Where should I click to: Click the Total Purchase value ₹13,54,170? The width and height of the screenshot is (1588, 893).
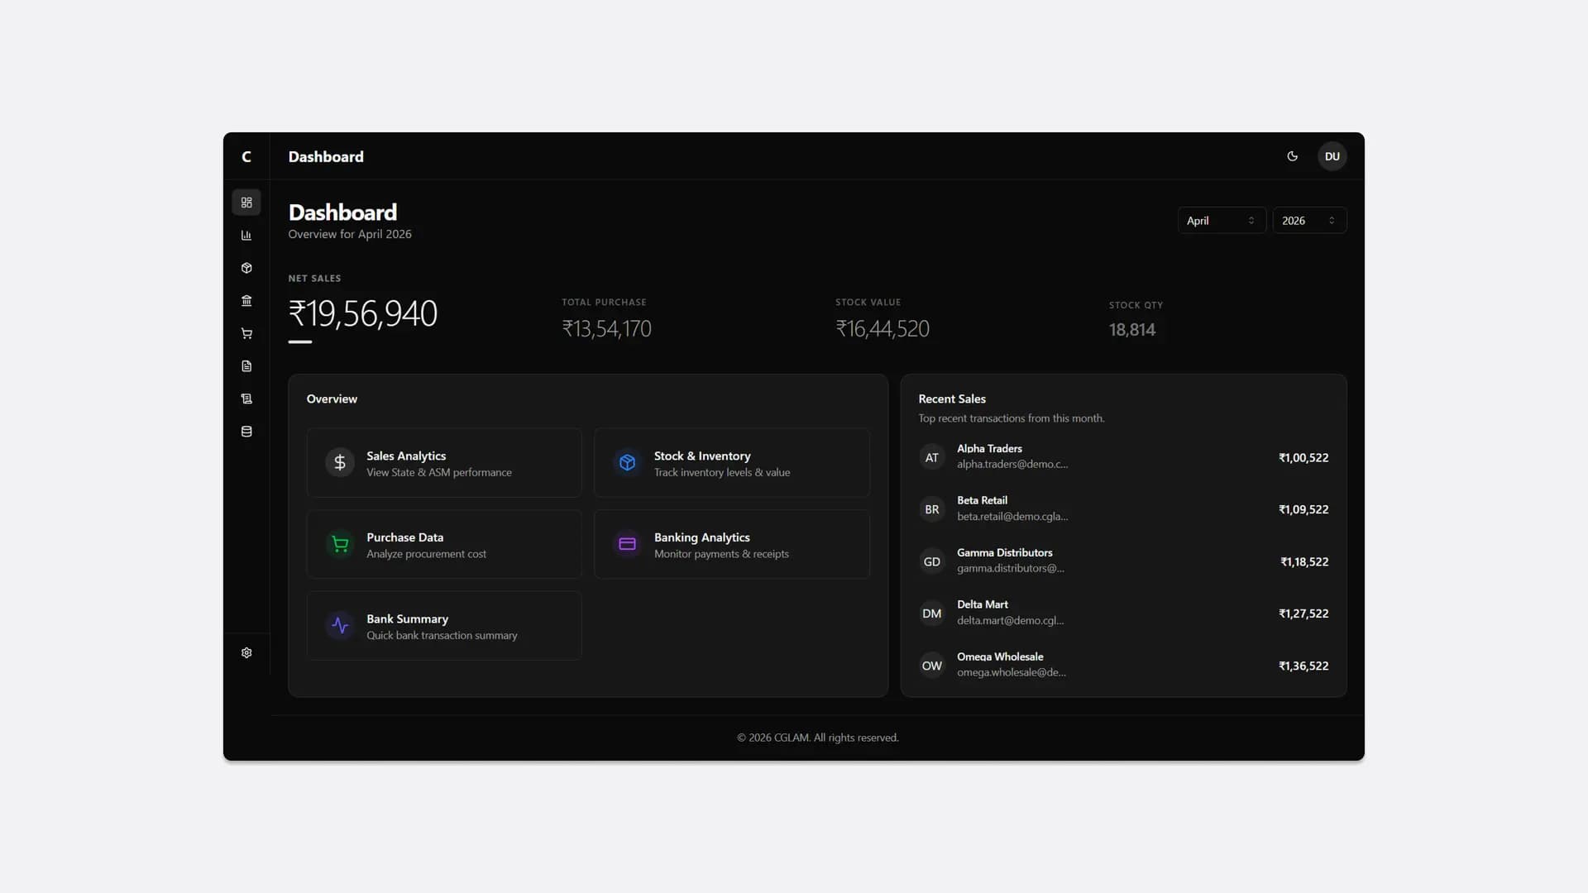point(606,329)
